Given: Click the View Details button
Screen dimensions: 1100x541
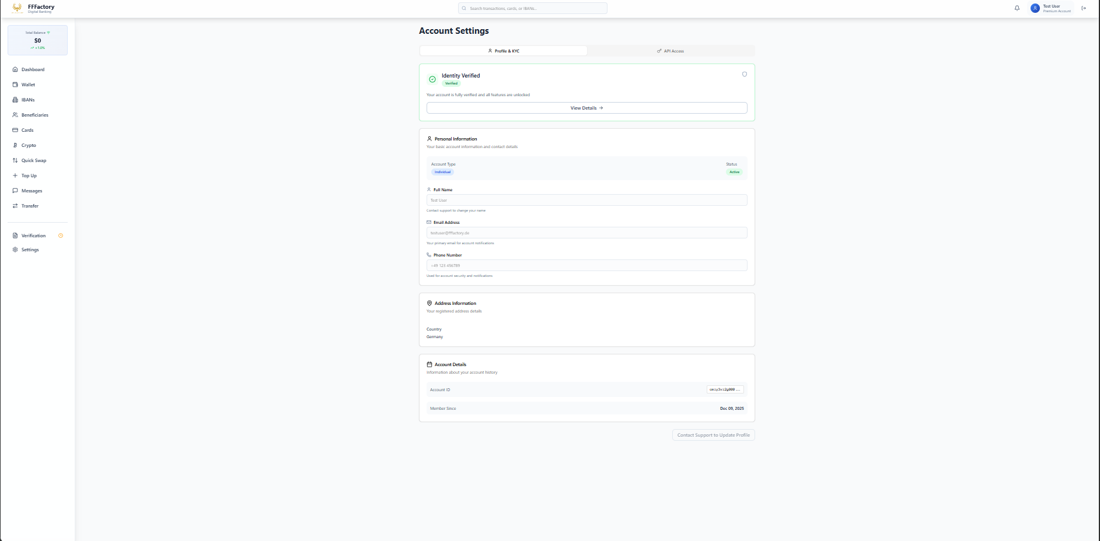Looking at the screenshot, I should click(586, 108).
